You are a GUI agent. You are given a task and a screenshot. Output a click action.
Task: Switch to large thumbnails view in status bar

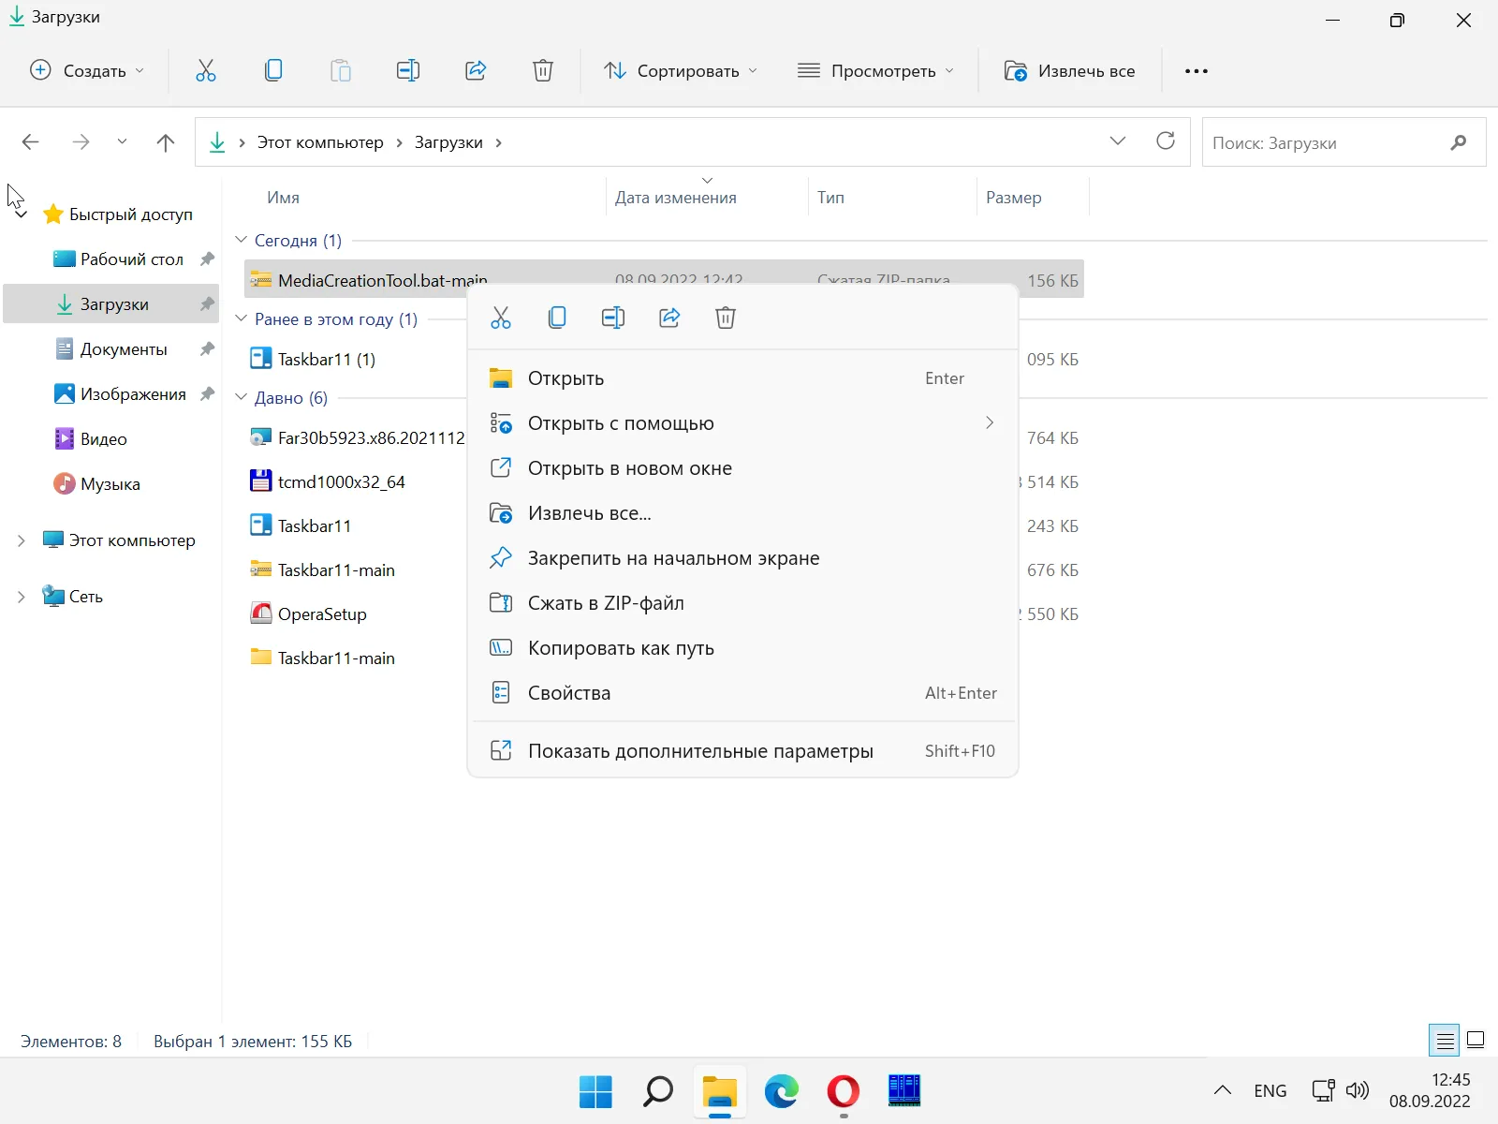point(1476,1041)
